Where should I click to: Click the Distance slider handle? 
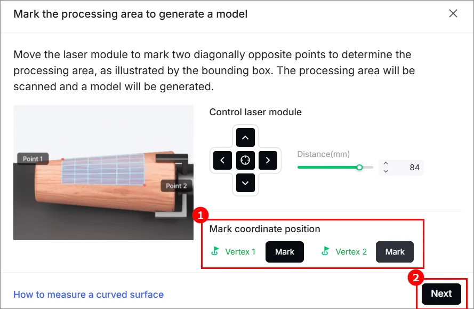359,168
